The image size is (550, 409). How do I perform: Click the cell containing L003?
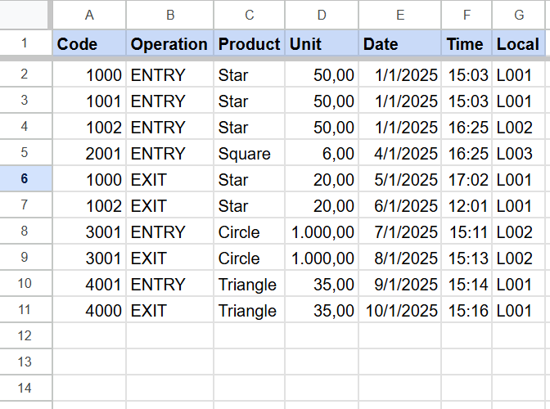(x=520, y=154)
